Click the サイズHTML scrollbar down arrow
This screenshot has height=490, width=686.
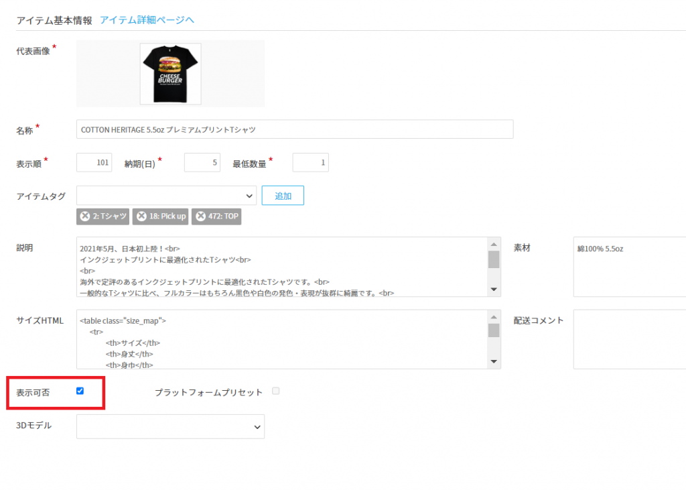coord(494,361)
